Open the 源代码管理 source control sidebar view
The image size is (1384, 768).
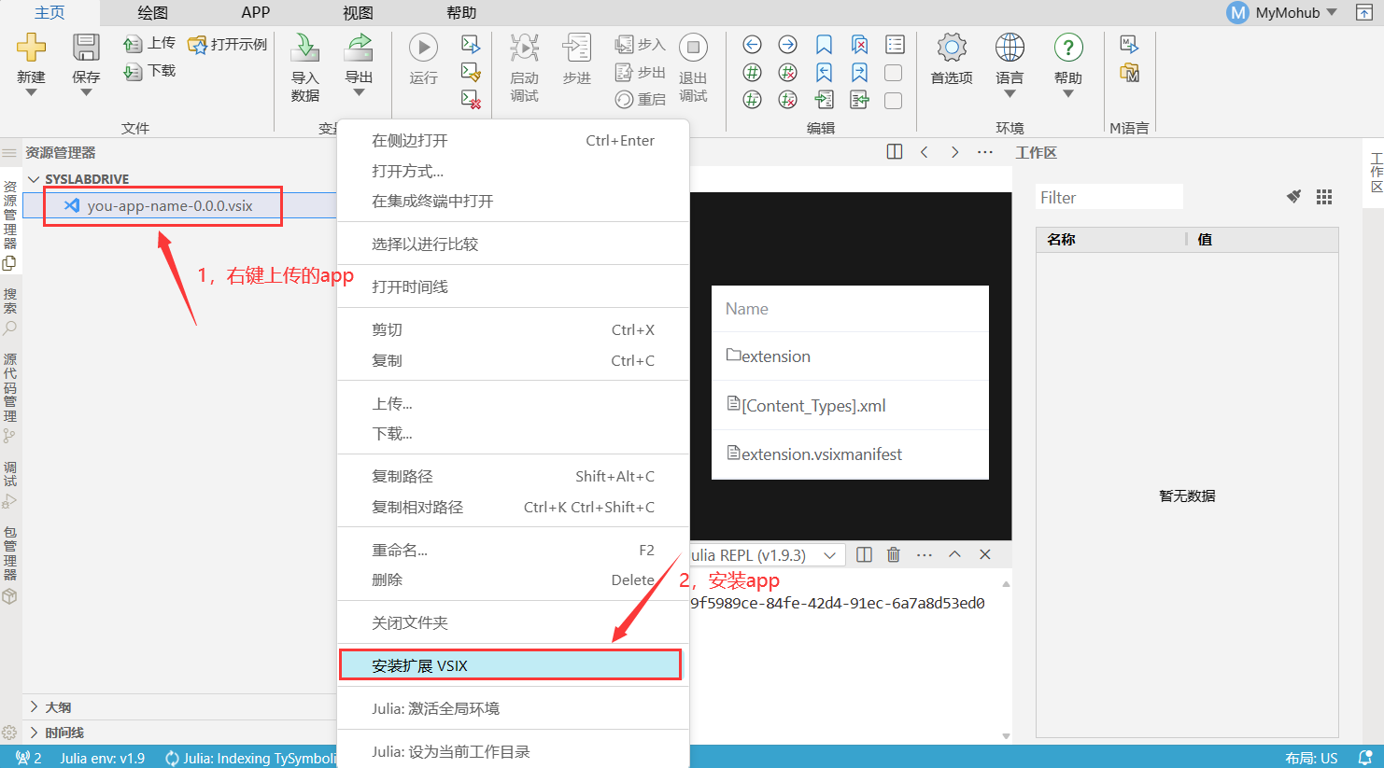click(10, 398)
